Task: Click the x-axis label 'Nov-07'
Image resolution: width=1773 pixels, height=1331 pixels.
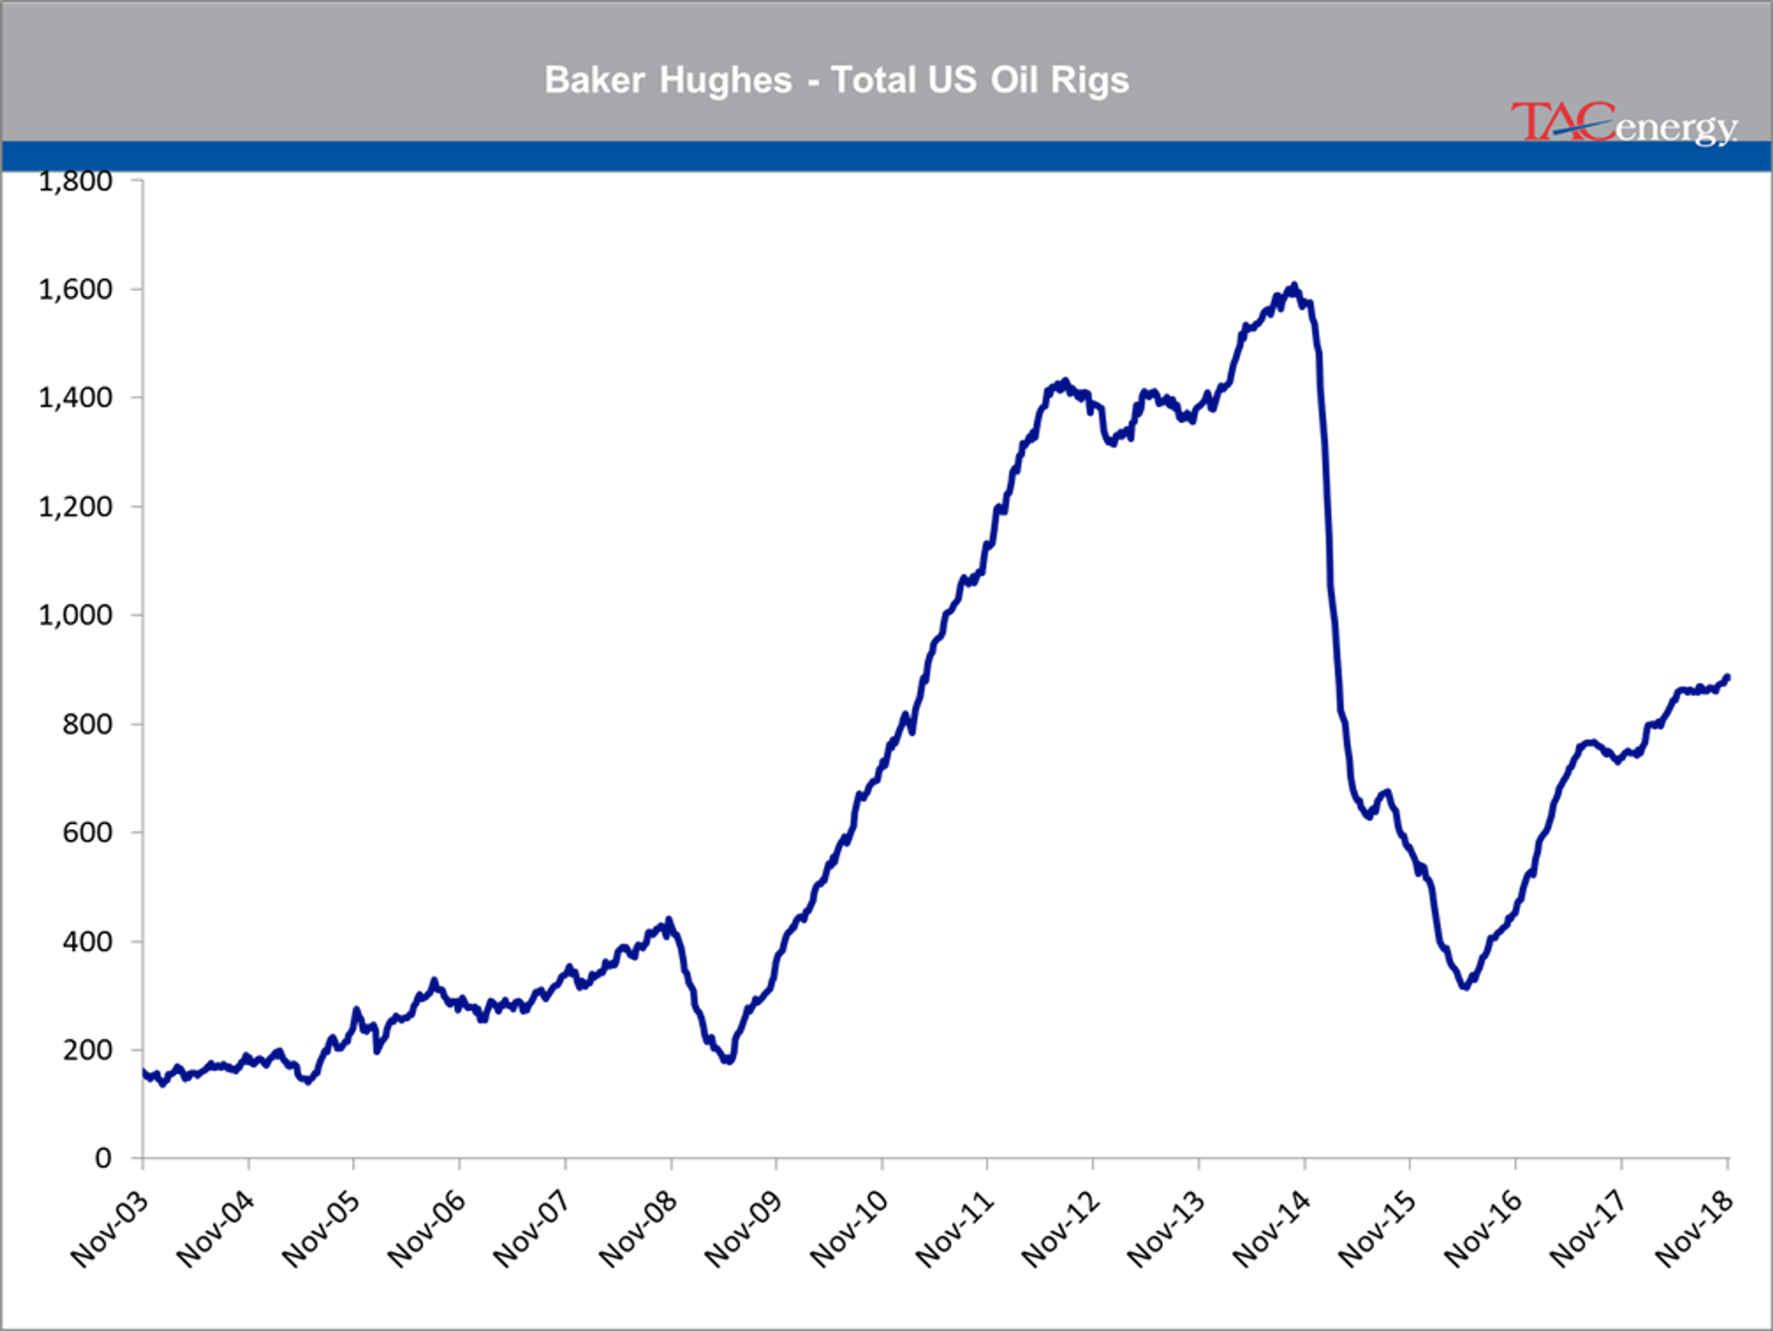Action: [531, 1229]
